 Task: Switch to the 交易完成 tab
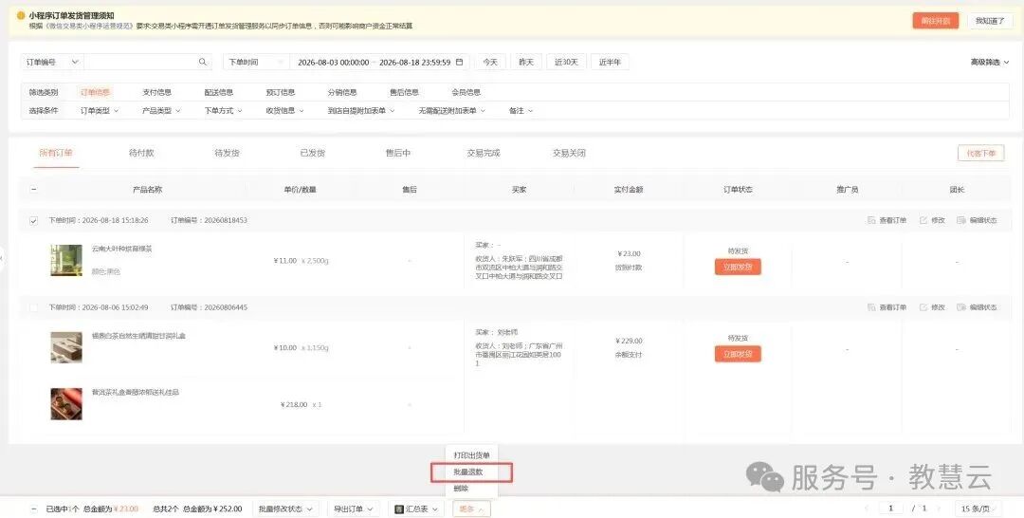click(484, 153)
